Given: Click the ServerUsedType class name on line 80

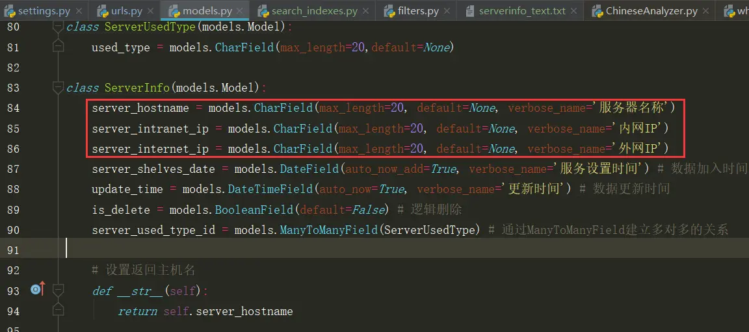Looking at the screenshot, I should tap(150, 27).
